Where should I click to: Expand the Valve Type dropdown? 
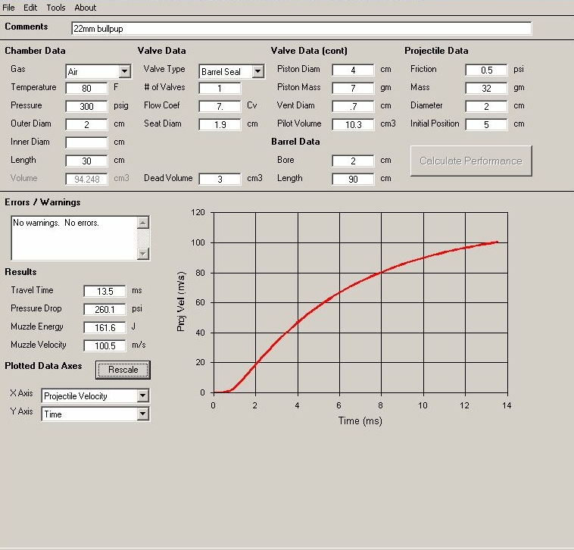point(257,71)
